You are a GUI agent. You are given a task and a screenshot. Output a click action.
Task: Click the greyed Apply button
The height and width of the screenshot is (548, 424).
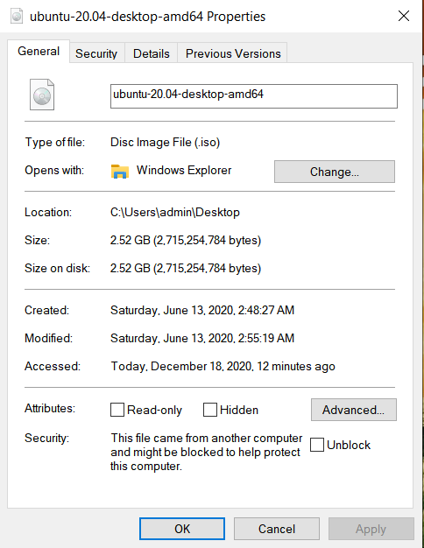(x=371, y=529)
